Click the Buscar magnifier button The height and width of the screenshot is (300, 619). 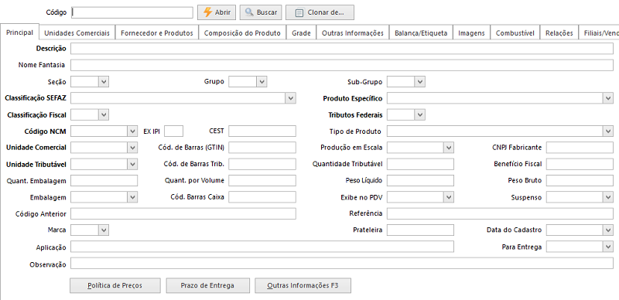point(261,12)
